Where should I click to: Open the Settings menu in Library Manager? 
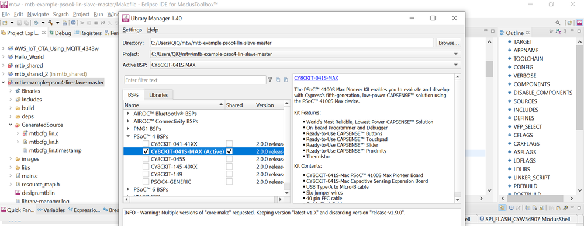[132, 30]
